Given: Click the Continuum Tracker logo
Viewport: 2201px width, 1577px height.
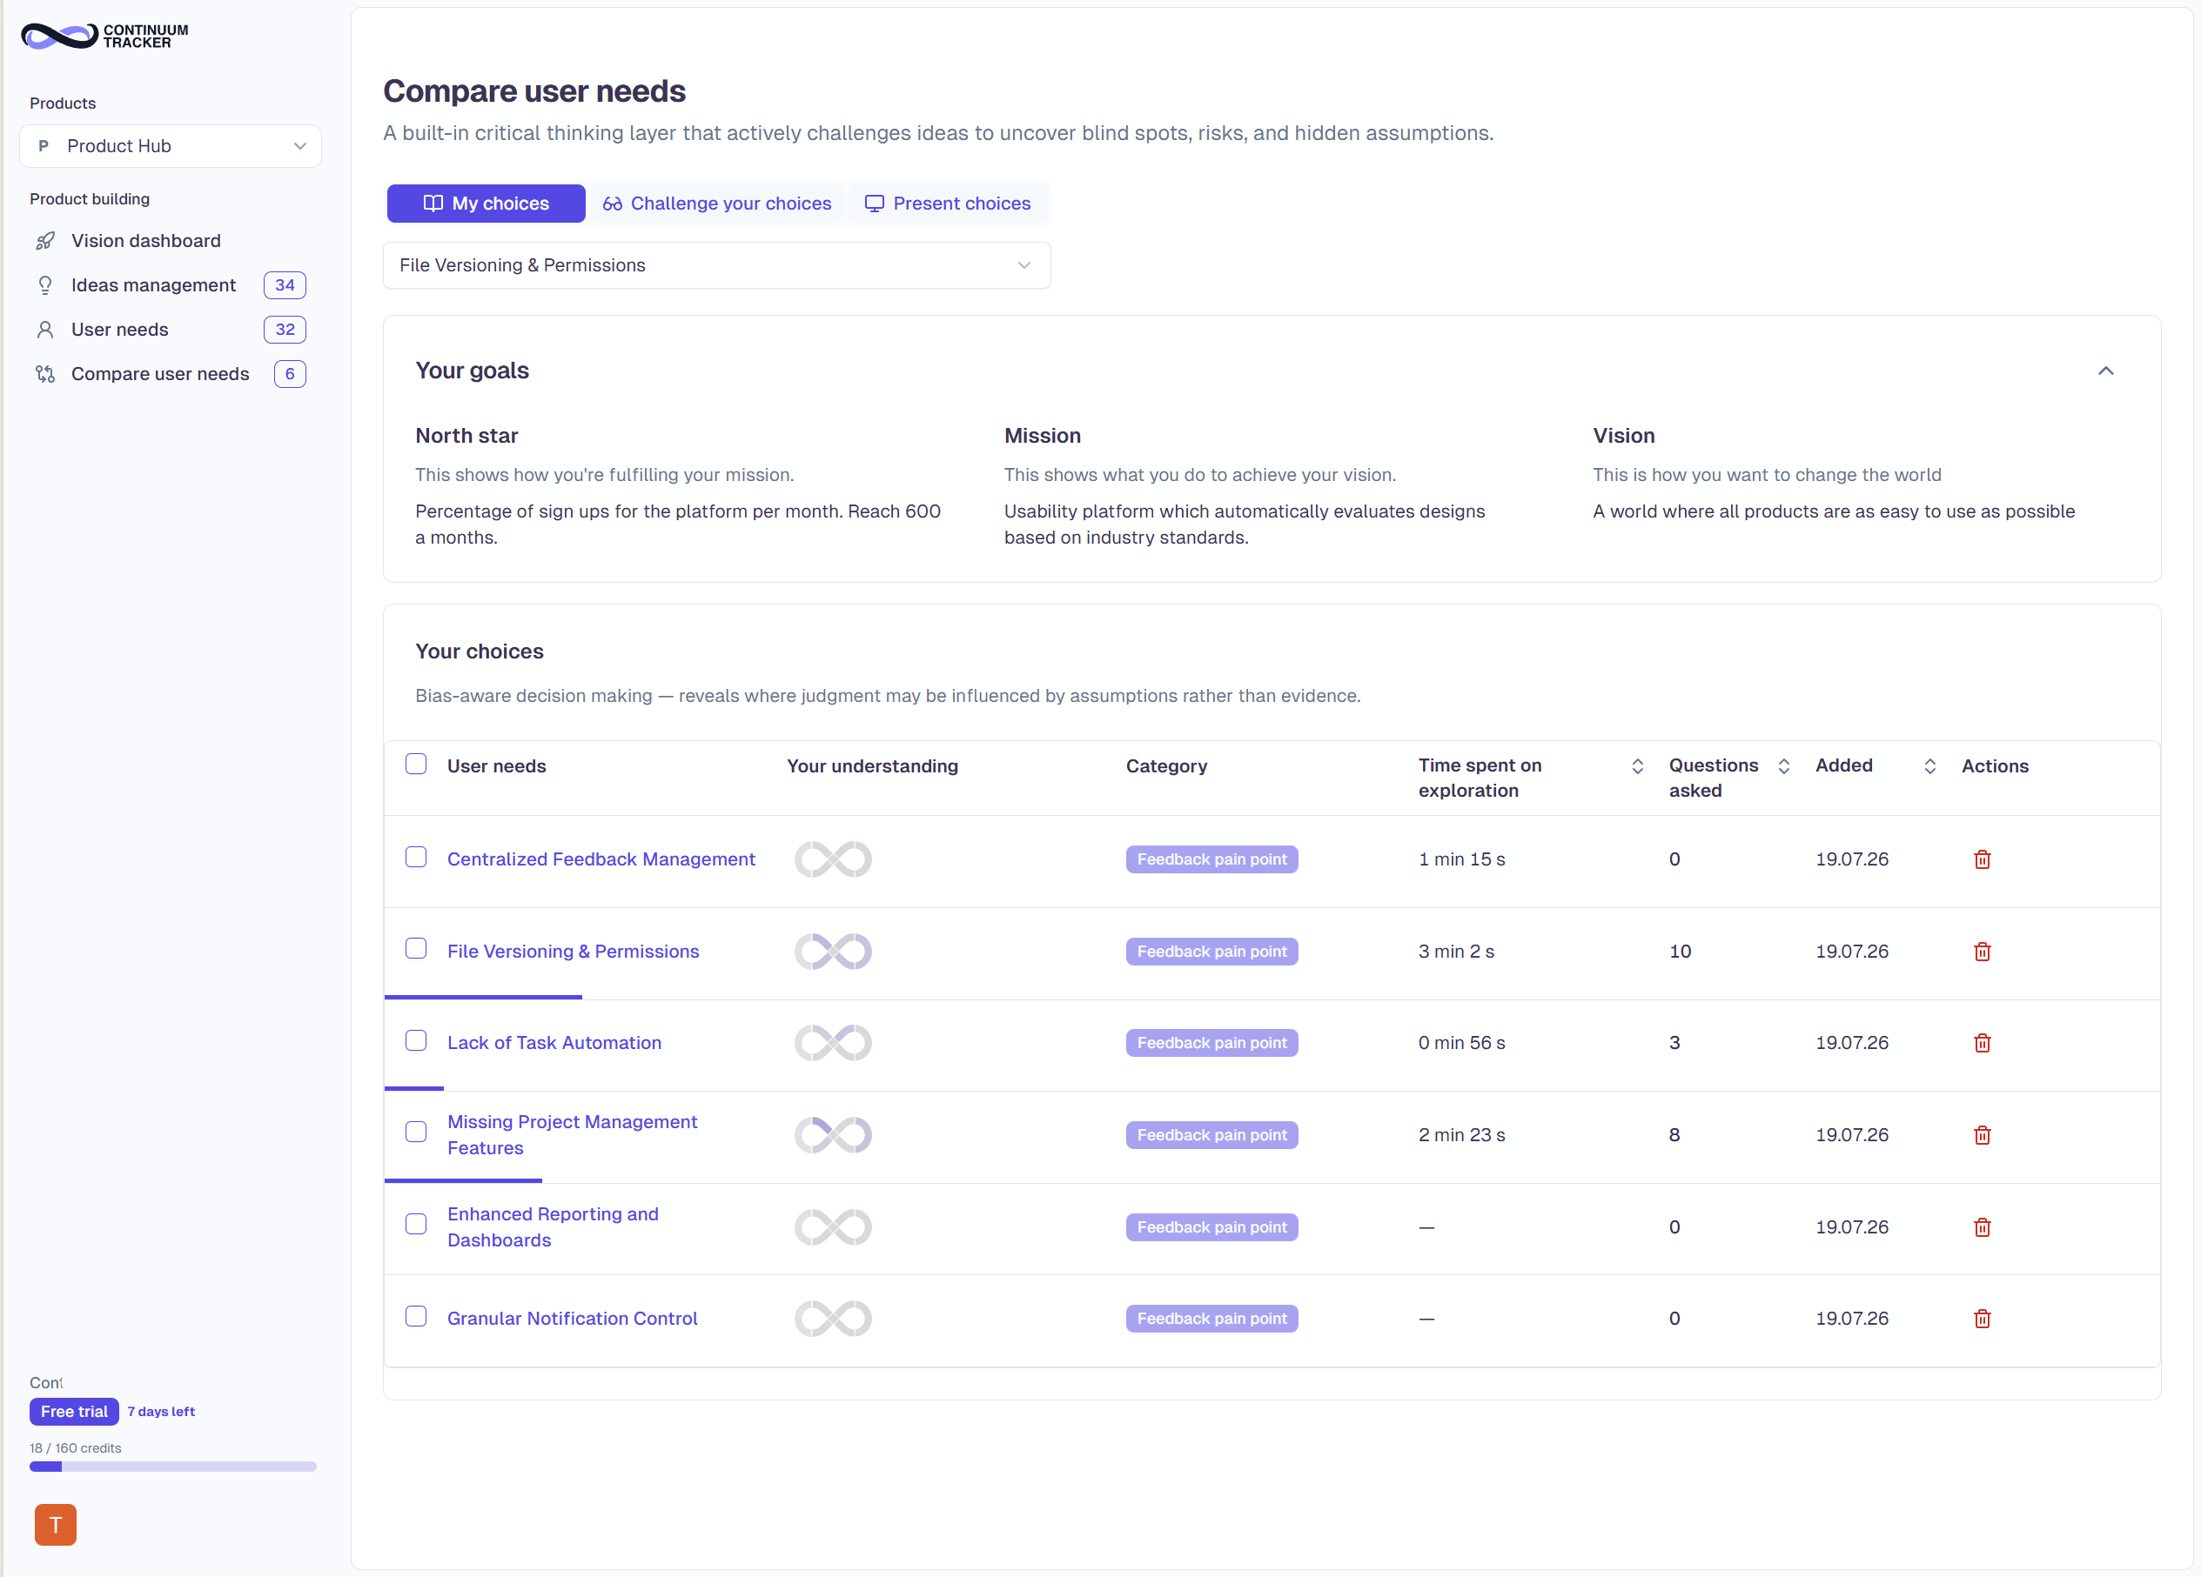Looking at the screenshot, I should [x=104, y=36].
